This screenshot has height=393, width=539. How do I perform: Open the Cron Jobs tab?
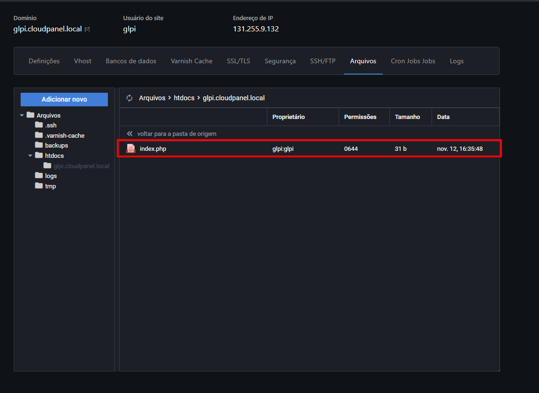(413, 61)
